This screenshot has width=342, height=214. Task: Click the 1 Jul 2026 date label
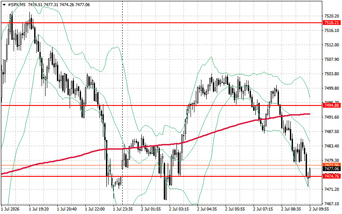(x=10, y=209)
